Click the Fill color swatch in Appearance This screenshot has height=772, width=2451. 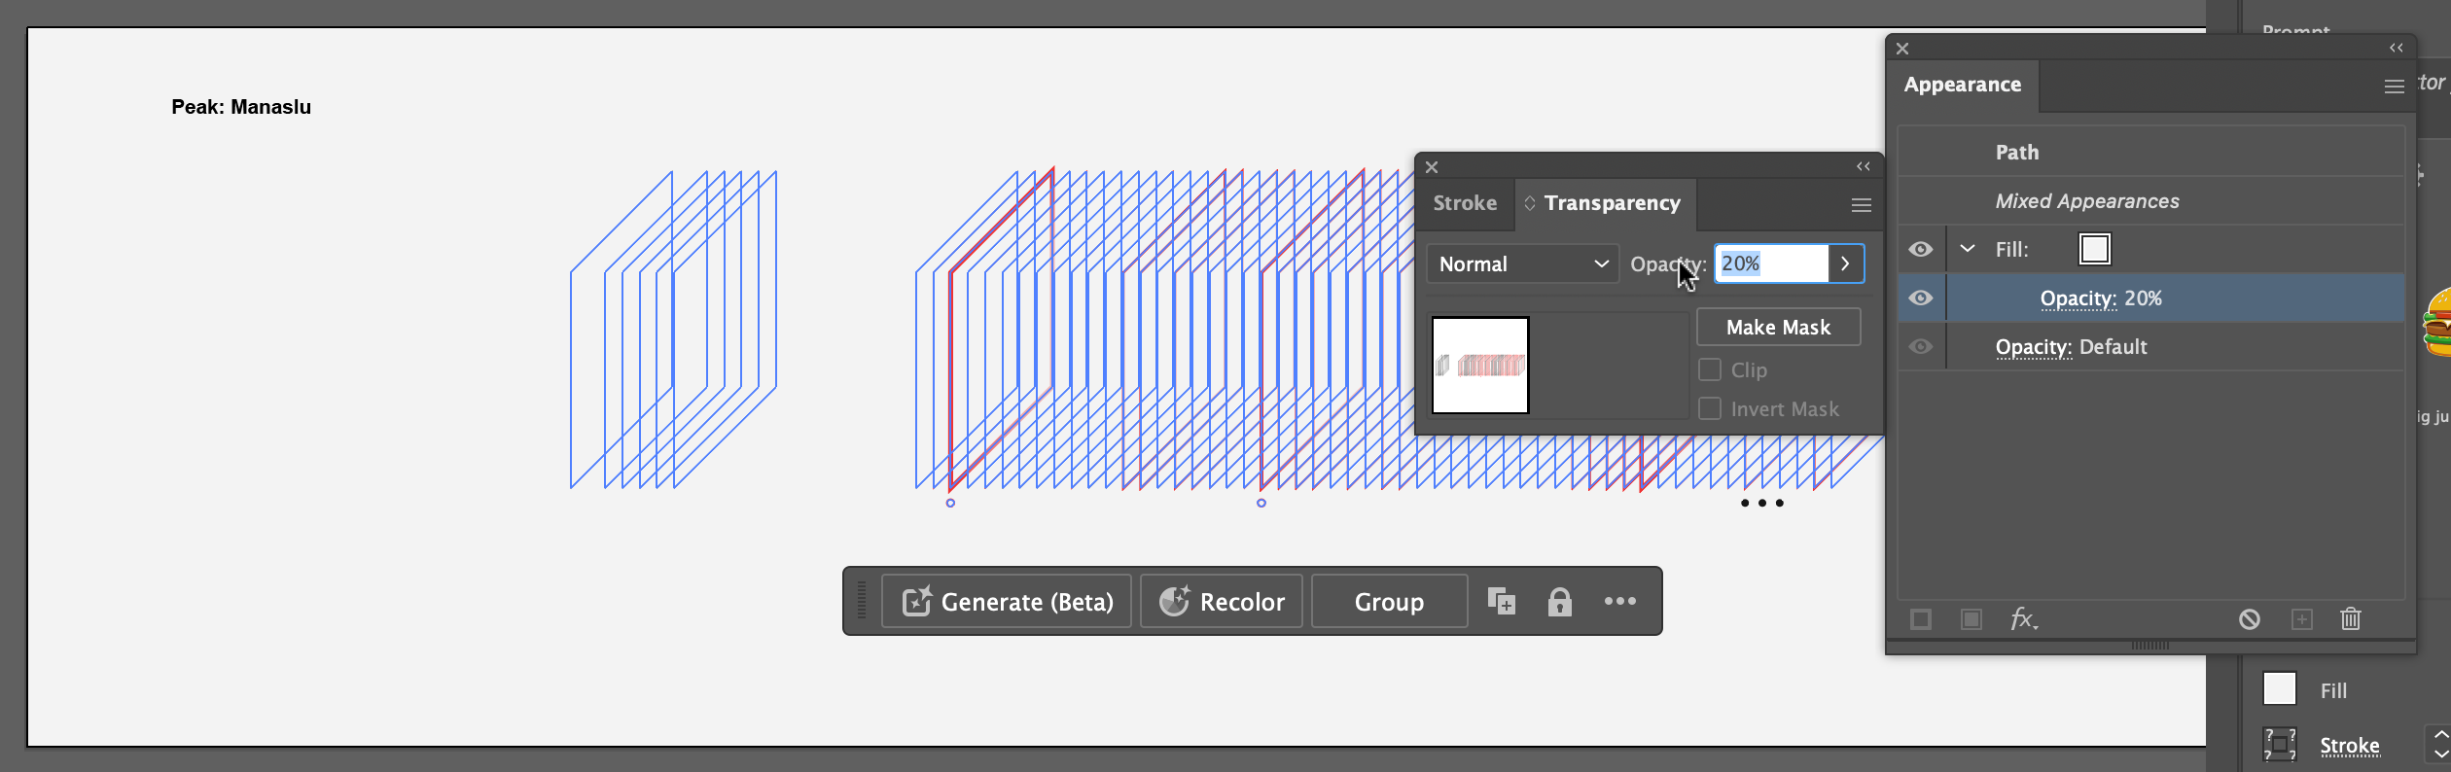tap(2094, 250)
